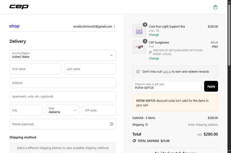Apply the discount code
This screenshot has height=153, width=231.
(x=211, y=86)
